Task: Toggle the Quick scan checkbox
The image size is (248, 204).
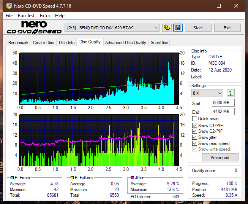Action: tap(194, 119)
